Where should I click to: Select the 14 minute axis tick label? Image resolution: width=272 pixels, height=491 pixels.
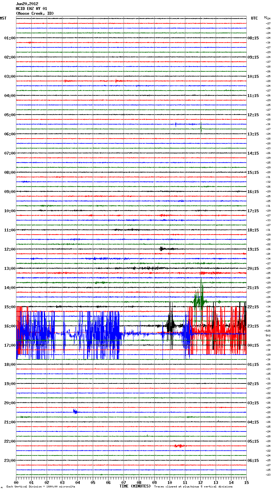point(231,482)
